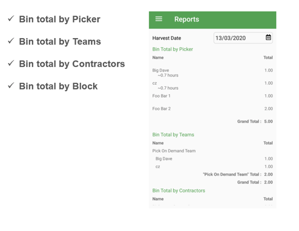Click the checkmark beside Bin total by Picker
Image resolution: width=299 pixels, height=231 pixels.
point(11,19)
